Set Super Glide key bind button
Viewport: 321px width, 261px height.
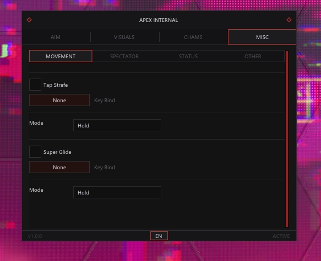click(59, 167)
